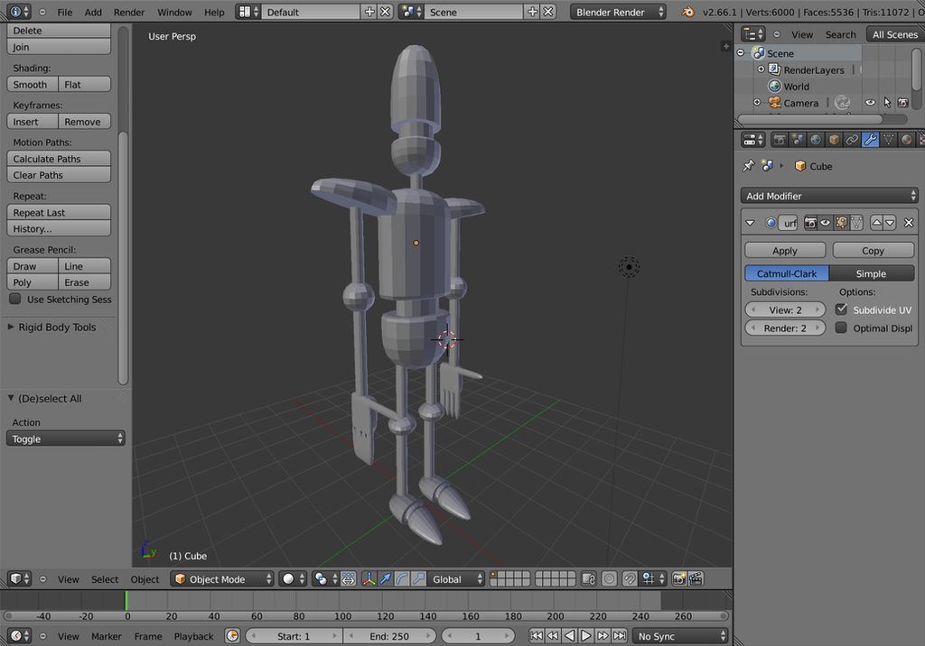Move modifier down with arrow button
925x646 pixels.
(890, 223)
